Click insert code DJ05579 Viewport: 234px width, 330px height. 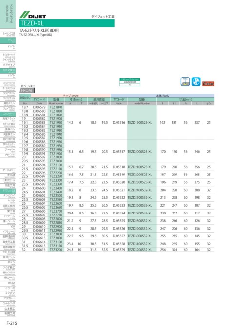[39, 107]
